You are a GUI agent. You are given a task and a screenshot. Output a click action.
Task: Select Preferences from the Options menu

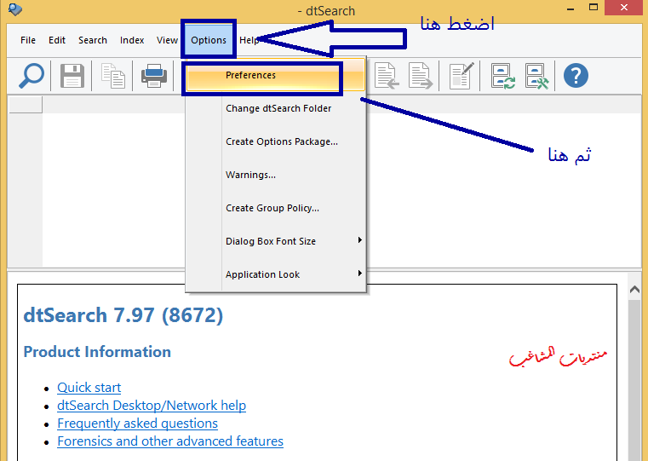coord(250,76)
